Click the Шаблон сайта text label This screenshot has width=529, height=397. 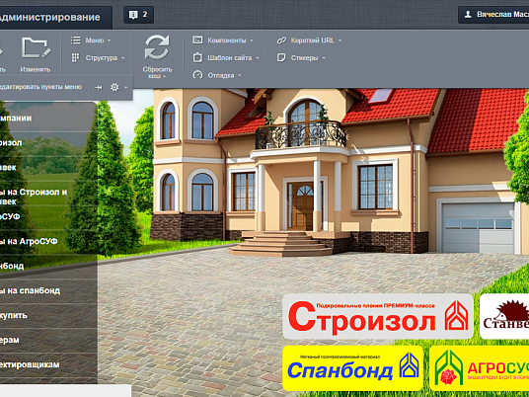tap(230, 58)
